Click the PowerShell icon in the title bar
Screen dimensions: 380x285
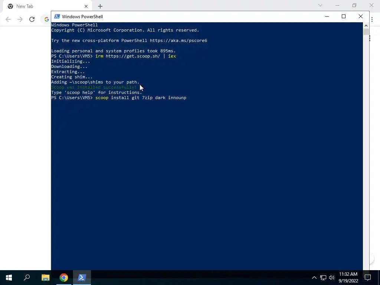coord(57,16)
